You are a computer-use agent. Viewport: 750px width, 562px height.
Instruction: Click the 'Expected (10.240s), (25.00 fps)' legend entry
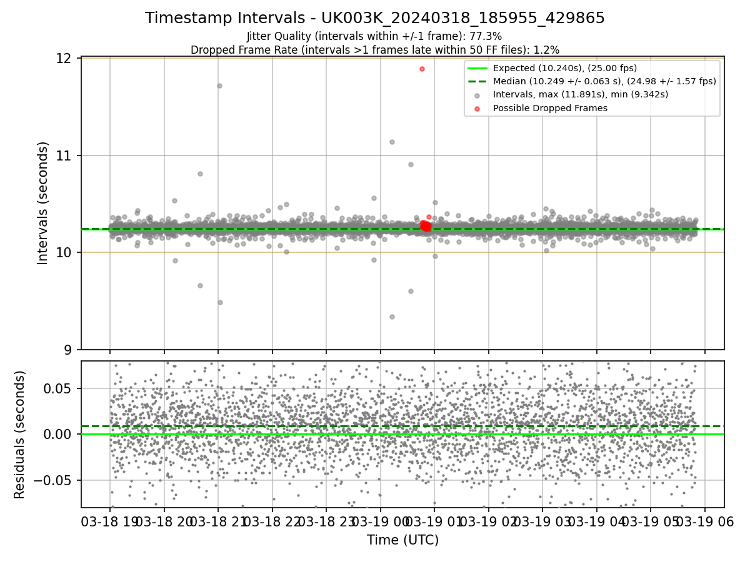coord(565,69)
